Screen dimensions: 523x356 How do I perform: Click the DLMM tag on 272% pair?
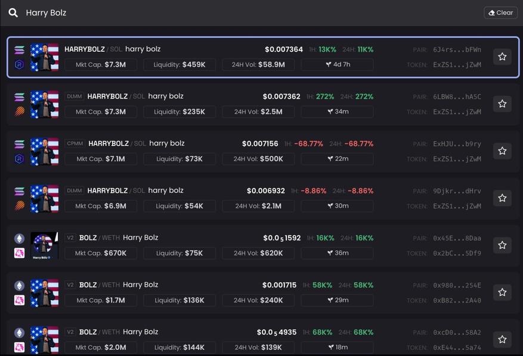click(75, 96)
